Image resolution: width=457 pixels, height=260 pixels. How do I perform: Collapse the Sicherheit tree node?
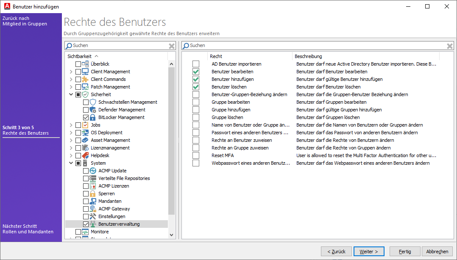pos(70,94)
